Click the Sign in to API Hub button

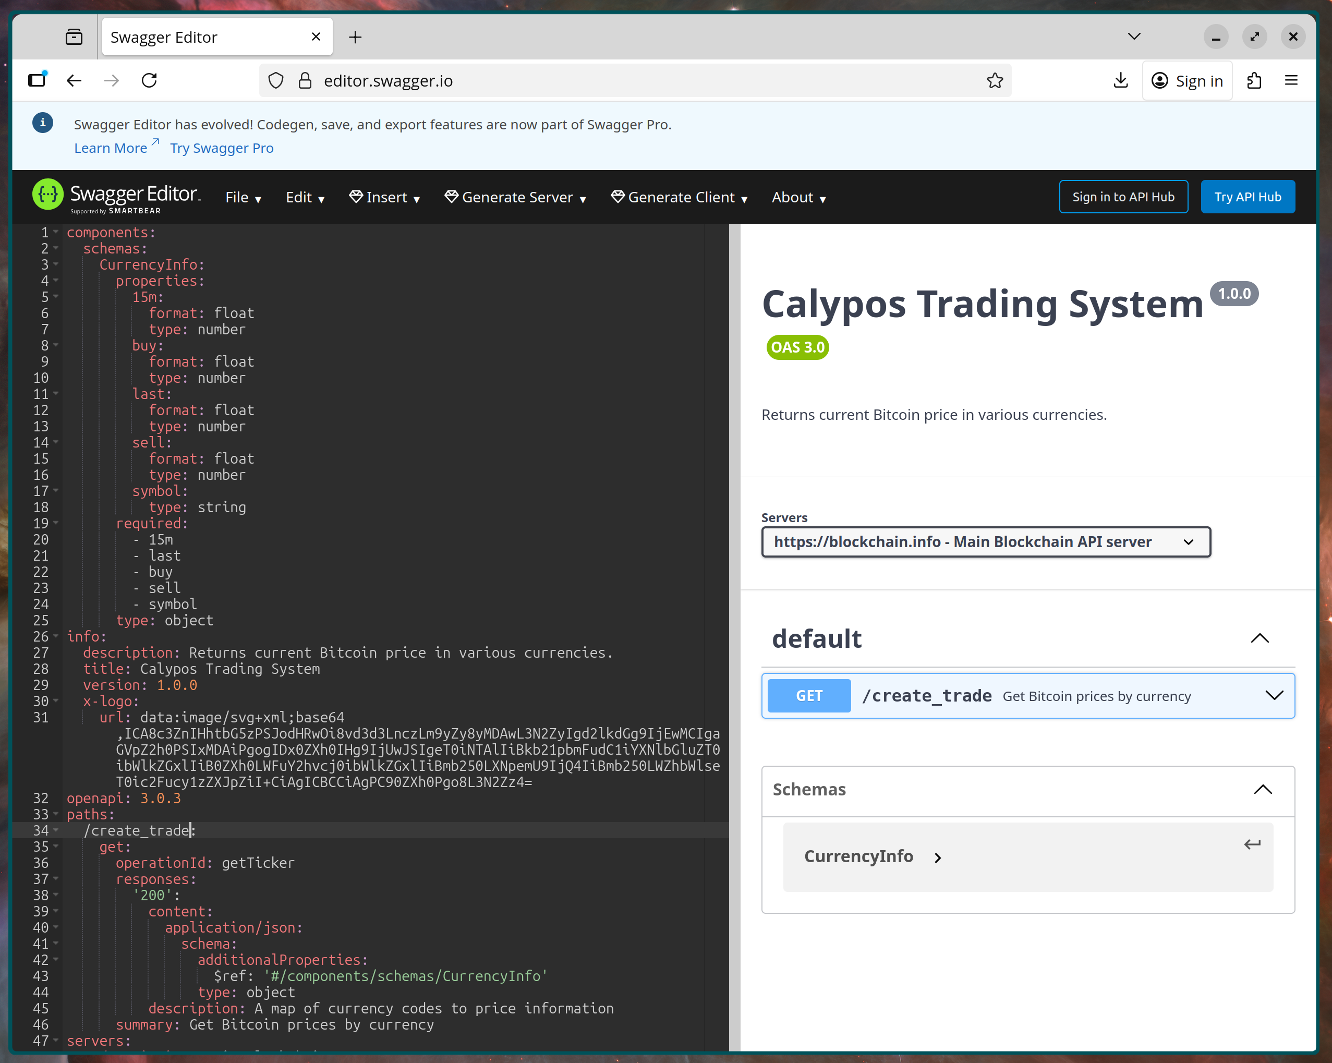click(1123, 197)
